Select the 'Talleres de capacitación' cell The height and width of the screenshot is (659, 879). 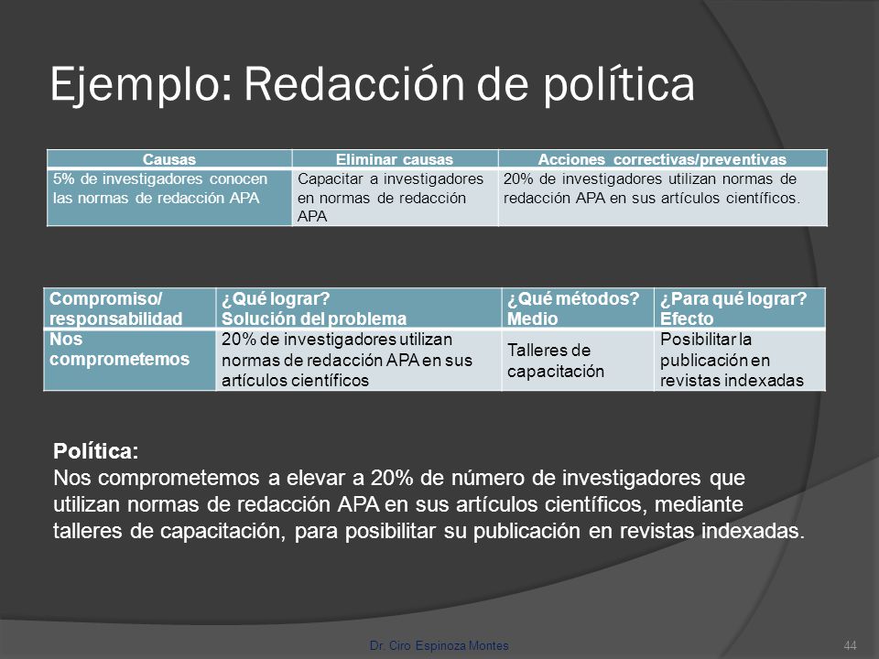coord(578,360)
